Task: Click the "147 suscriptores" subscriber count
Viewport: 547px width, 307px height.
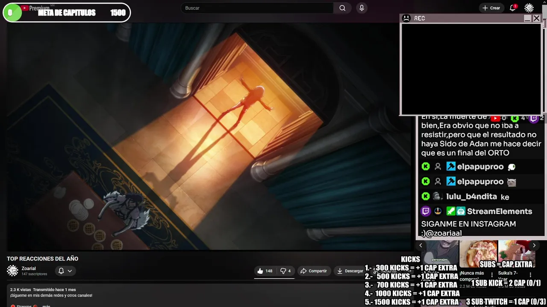Action: click(x=34, y=274)
